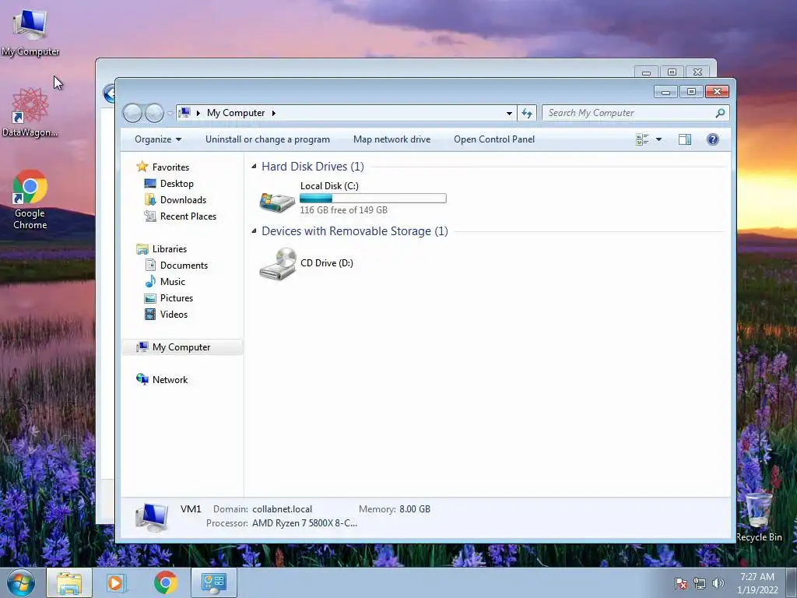Click the Back navigation button in Explorer
The width and height of the screenshot is (797, 598).
[x=132, y=113]
